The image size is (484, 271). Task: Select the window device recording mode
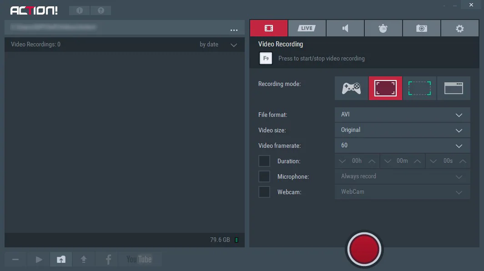coord(454,88)
